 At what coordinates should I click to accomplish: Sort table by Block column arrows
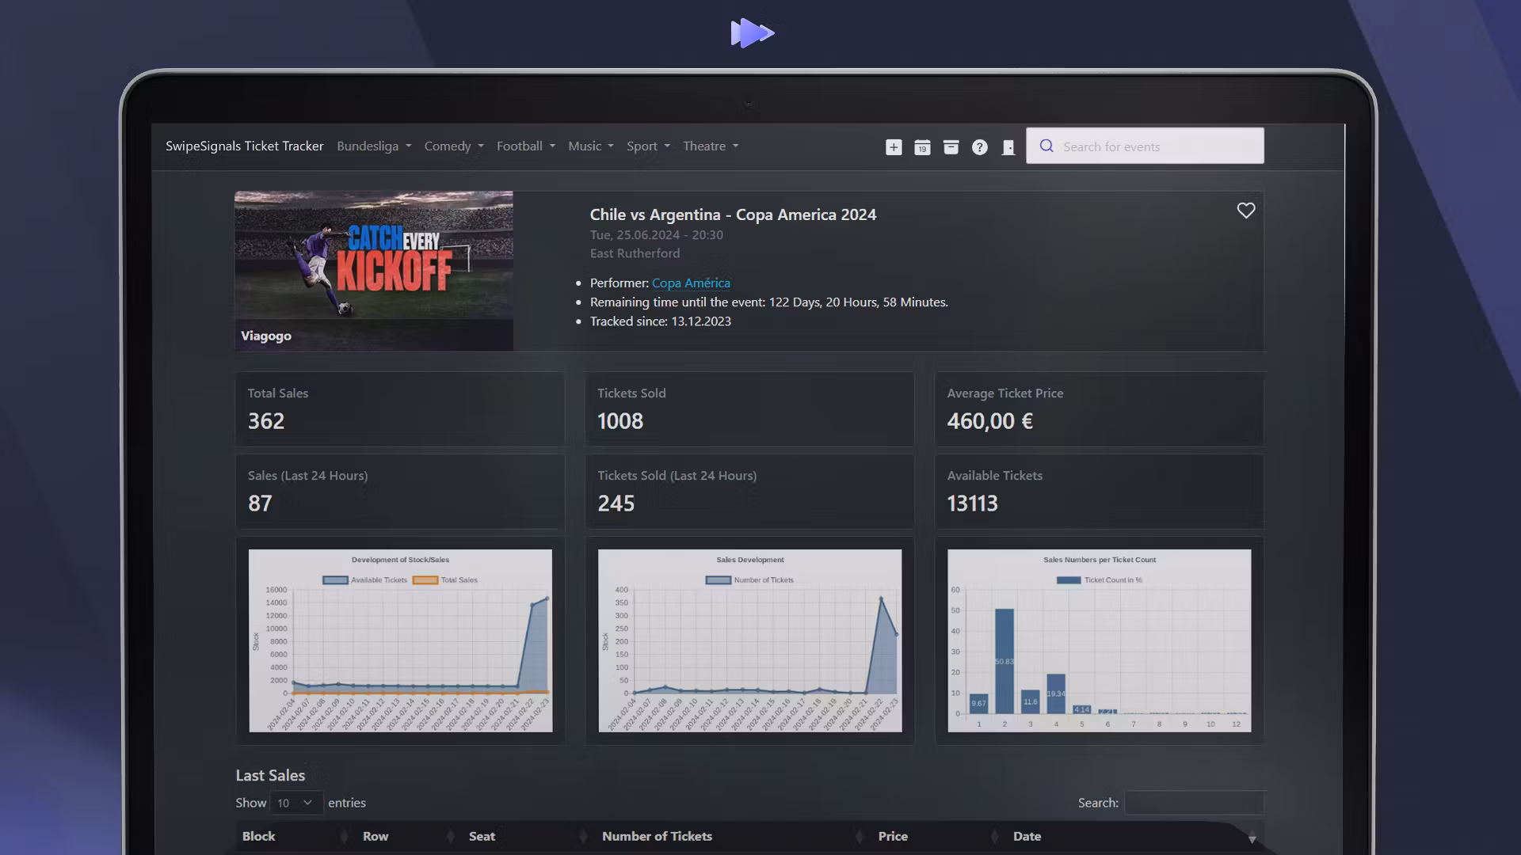344,837
